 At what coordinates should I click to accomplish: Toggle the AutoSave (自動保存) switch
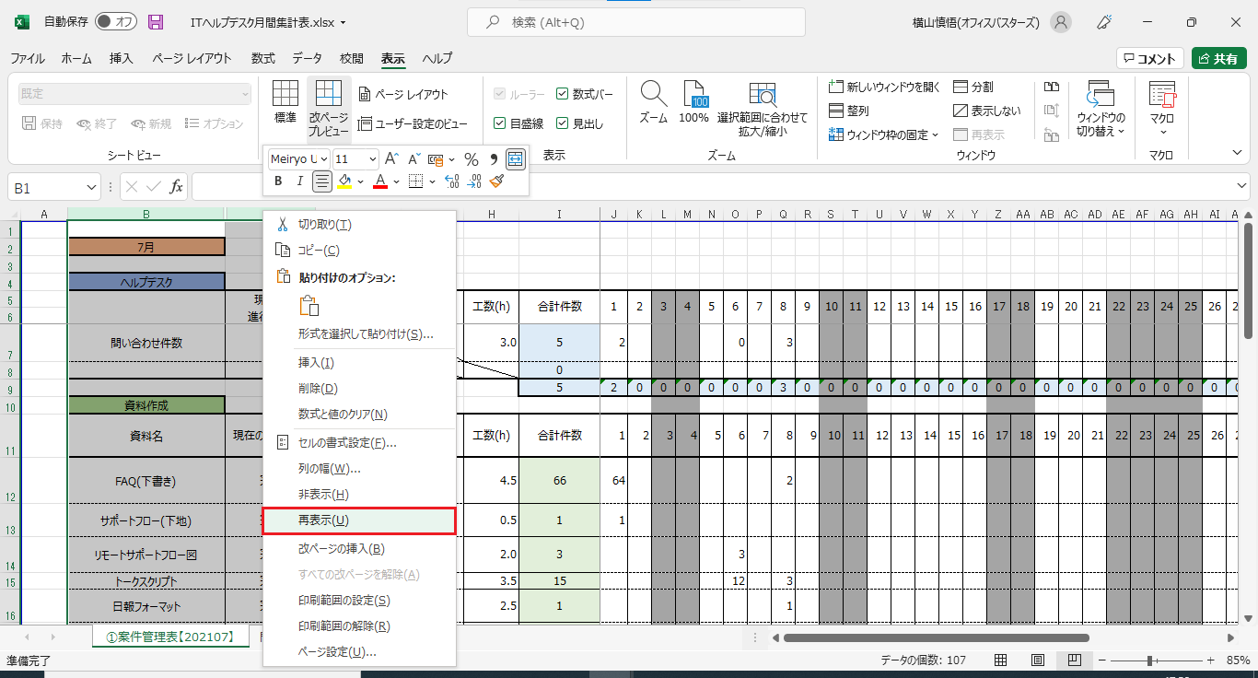tap(116, 22)
